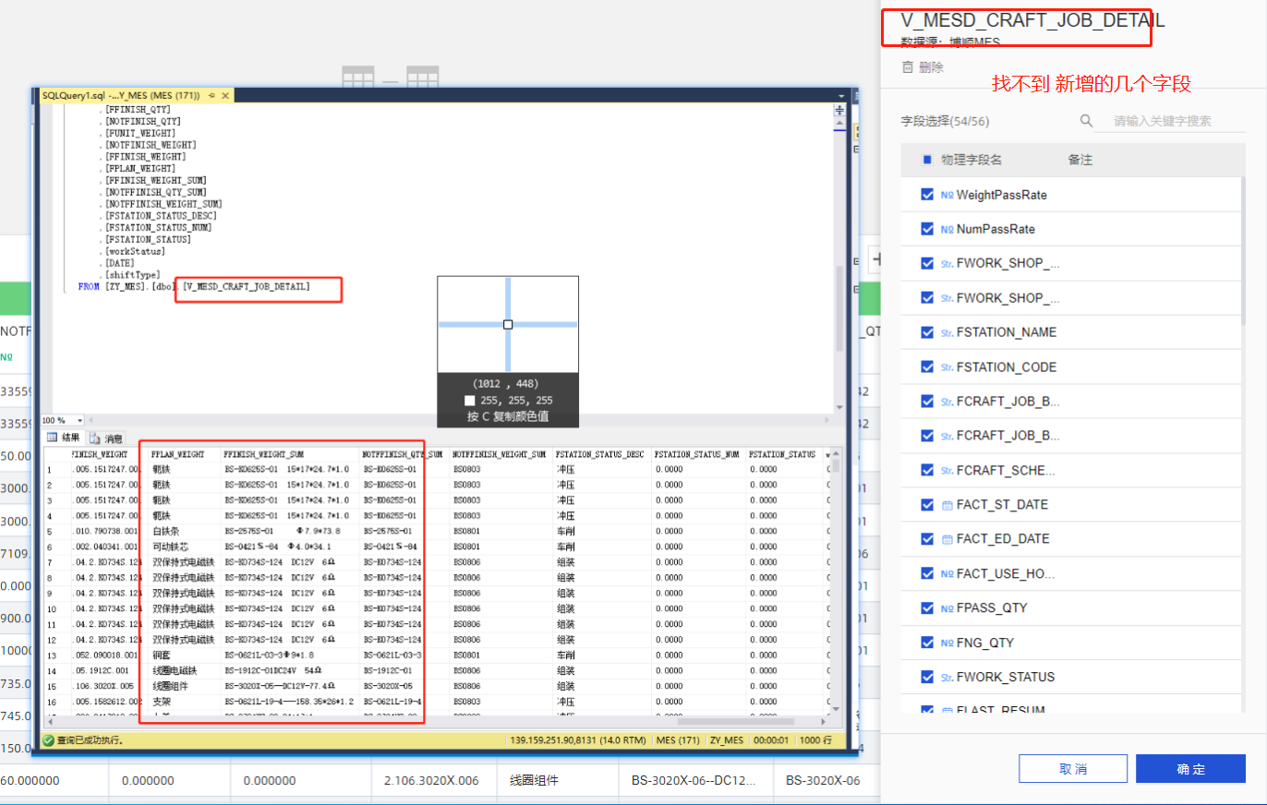
Task: Click the NOTFFINISH_WEIGHT_SUM column header
Action: coord(499,454)
